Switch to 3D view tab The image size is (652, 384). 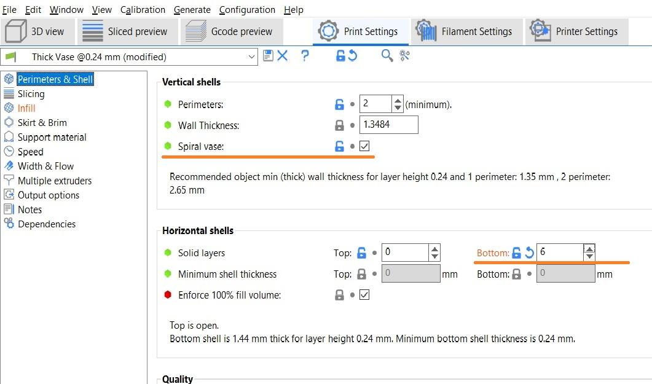click(x=37, y=31)
